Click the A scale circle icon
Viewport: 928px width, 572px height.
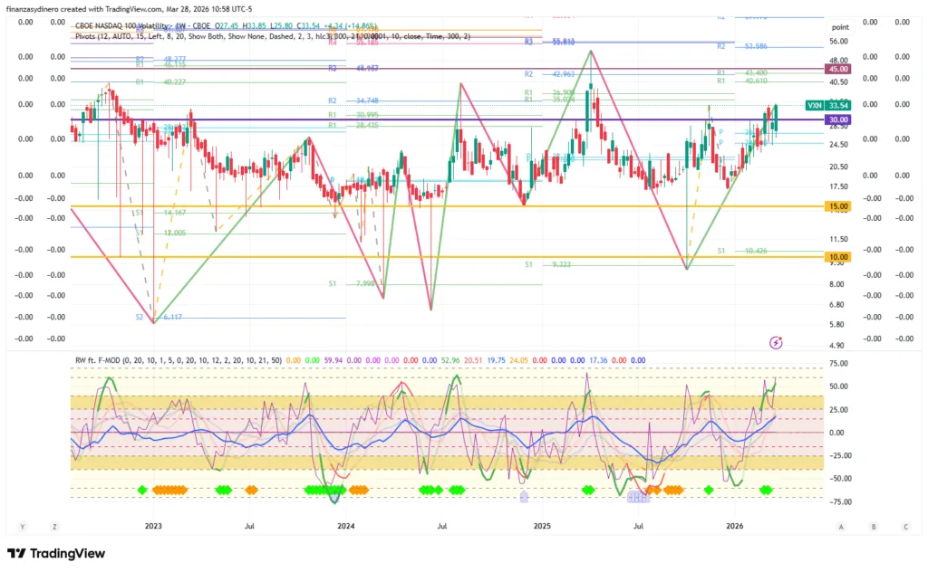(841, 526)
